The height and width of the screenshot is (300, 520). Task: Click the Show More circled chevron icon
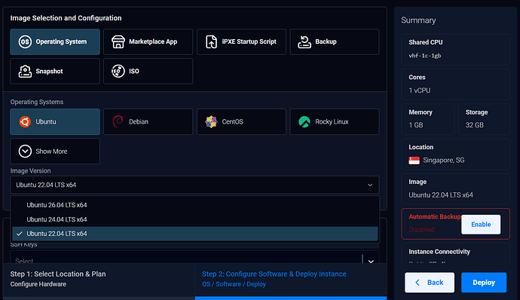point(25,152)
